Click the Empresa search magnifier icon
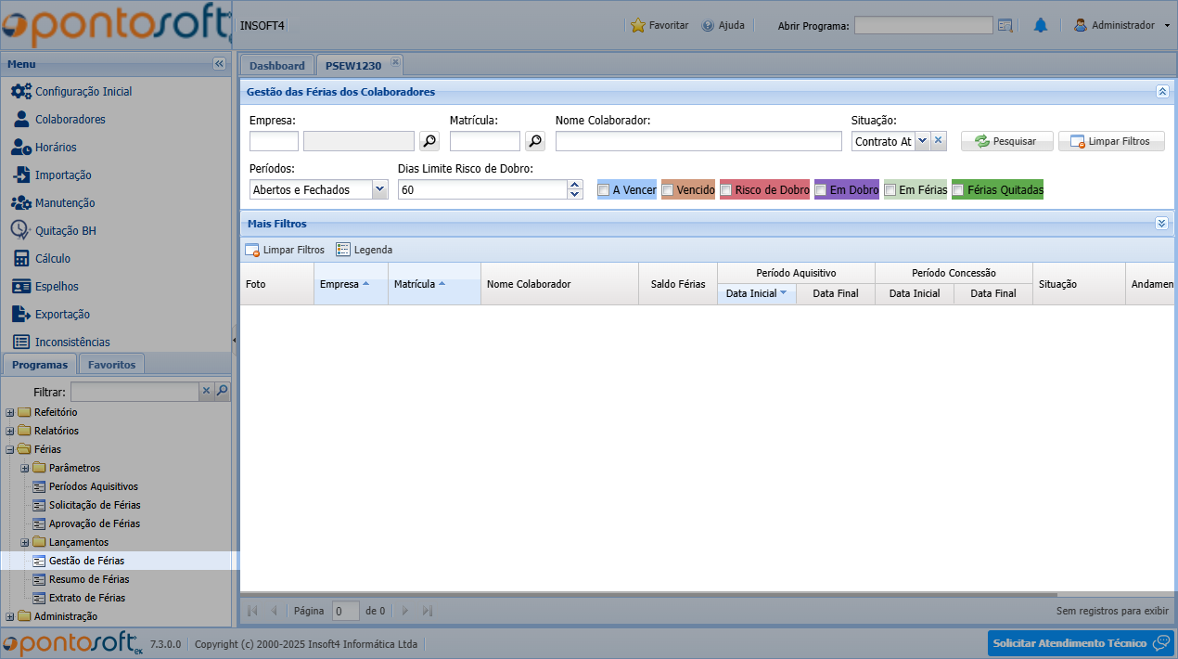 click(x=429, y=141)
